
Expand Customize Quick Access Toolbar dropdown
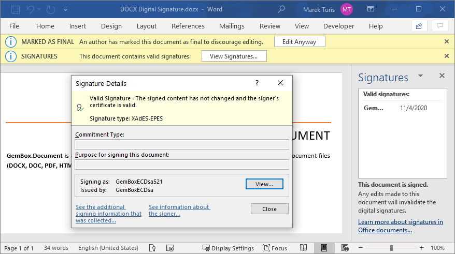tap(65, 9)
